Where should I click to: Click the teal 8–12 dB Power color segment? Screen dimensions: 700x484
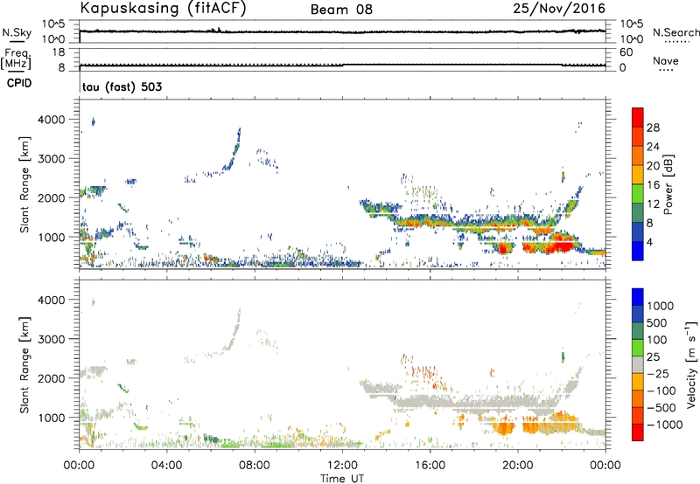point(638,213)
